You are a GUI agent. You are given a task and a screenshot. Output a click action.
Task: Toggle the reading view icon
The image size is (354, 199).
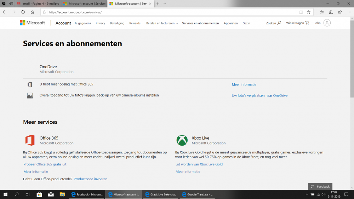tap(301, 12)
